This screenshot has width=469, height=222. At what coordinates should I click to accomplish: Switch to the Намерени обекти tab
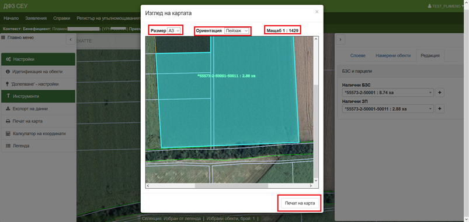pos(393,55)
